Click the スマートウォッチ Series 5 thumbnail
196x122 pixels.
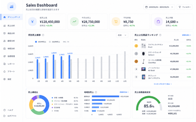pyautogui.click(x=143, y=53)
